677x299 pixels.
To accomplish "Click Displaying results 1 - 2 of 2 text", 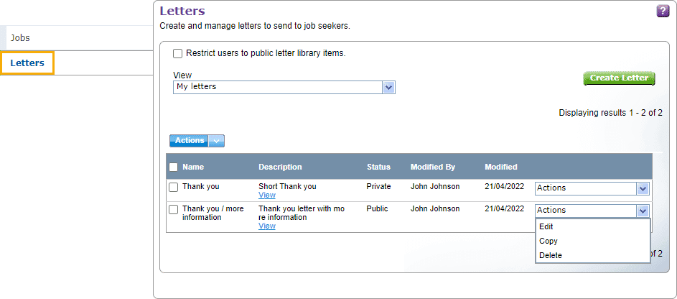I will click(610, 113).
